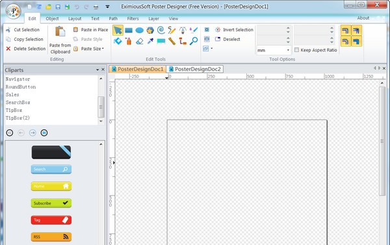Select the arrow pointer tool

(118, 31)
